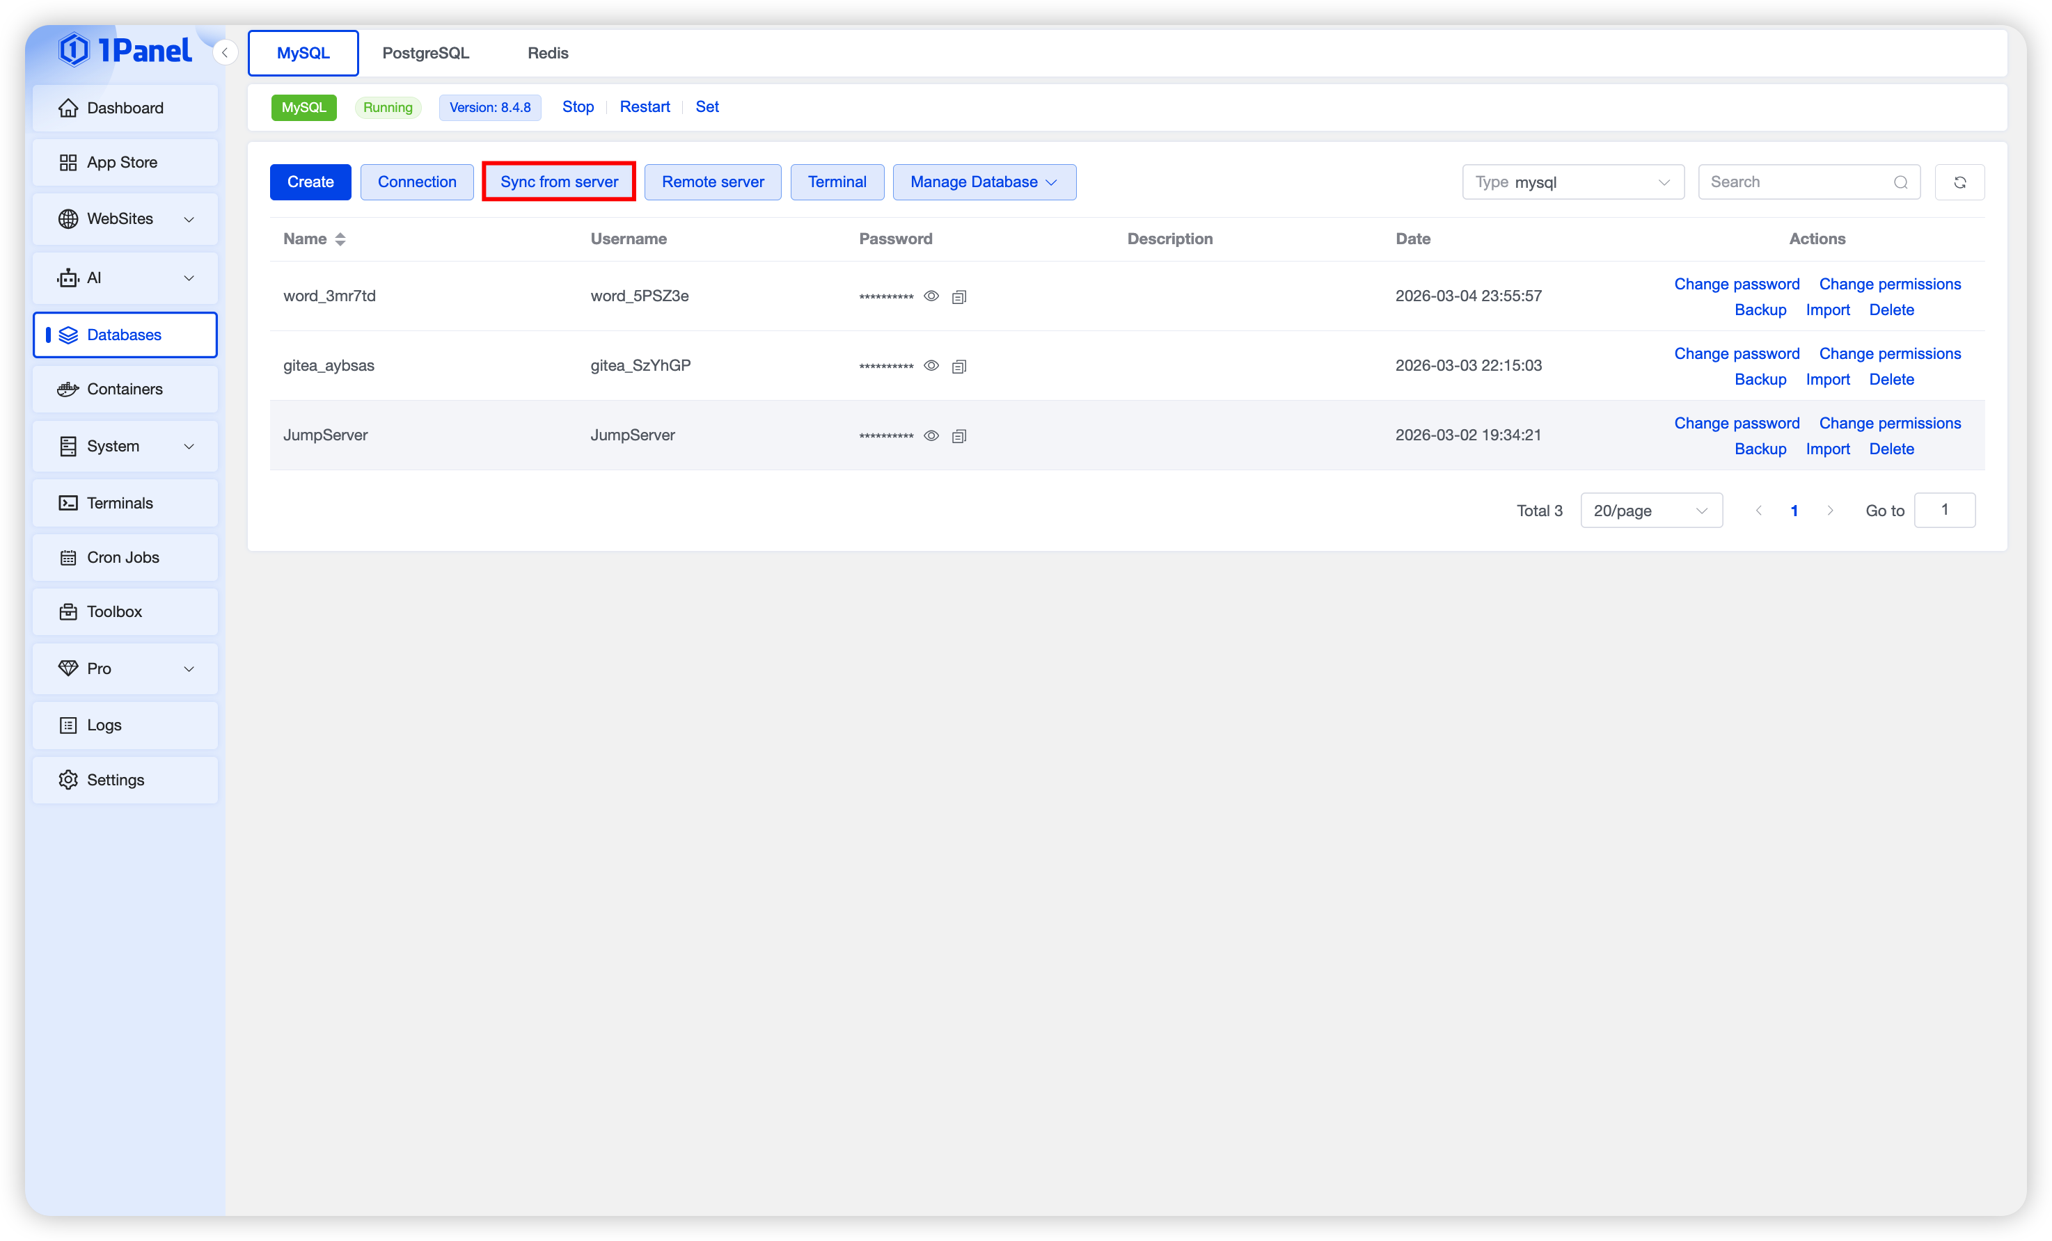Viewport: 2052px width, 1241px height.
Task: Focus the Go to page input
Action: click(x=1943, y=509)
